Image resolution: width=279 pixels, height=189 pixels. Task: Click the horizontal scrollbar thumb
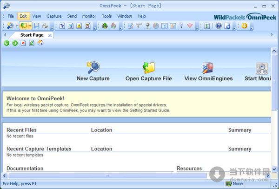[x=107, y=176]
